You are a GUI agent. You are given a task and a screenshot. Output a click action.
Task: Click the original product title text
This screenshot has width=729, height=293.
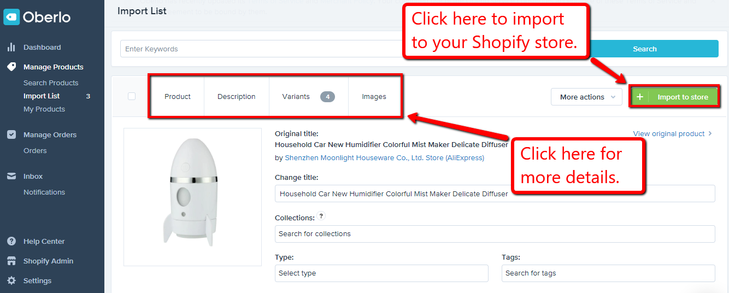391,145
